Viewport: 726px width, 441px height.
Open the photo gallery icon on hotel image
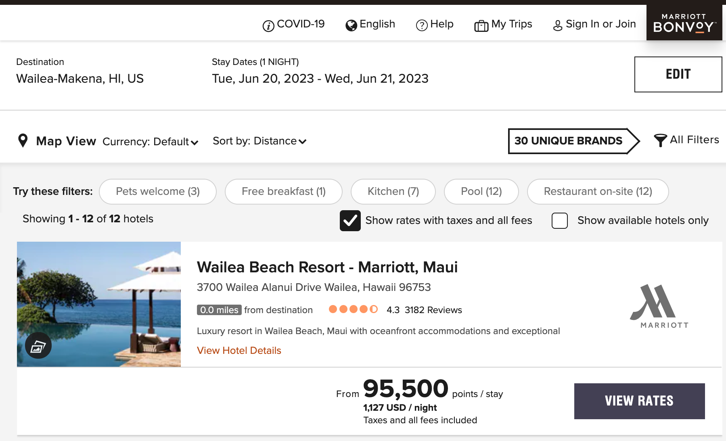(x=38, y=346)
